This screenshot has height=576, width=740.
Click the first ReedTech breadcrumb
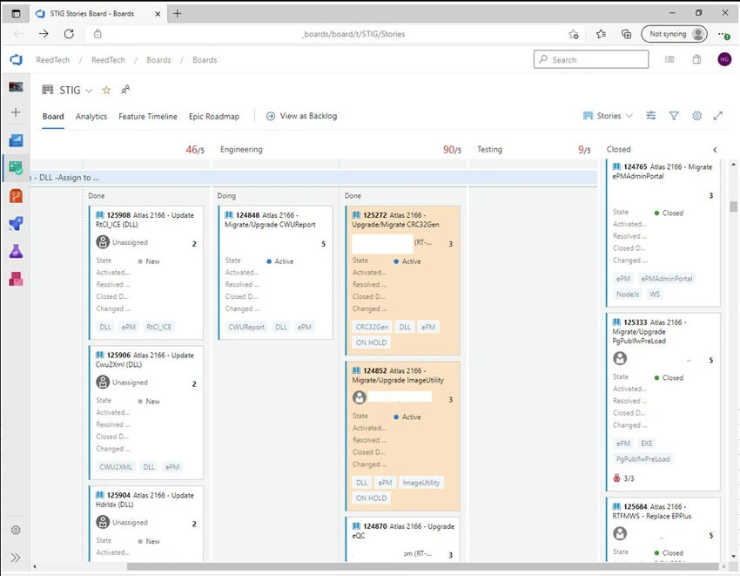coord(53,60)
